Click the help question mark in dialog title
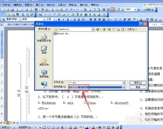The width and height of the screenshot is (163, 129). (141, 24)
